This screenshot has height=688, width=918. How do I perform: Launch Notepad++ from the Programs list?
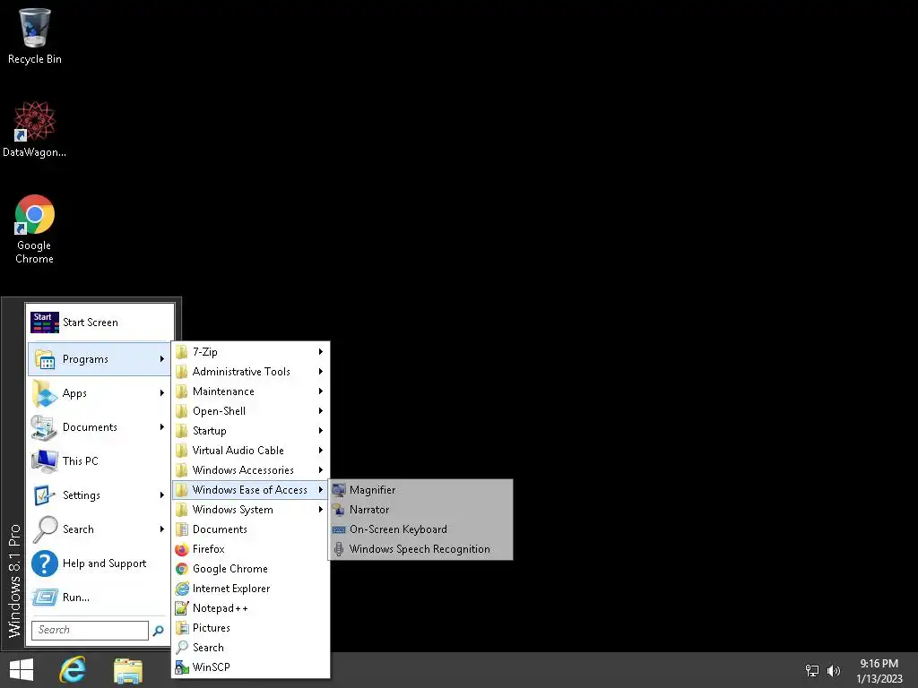click(x=251, y=608)
